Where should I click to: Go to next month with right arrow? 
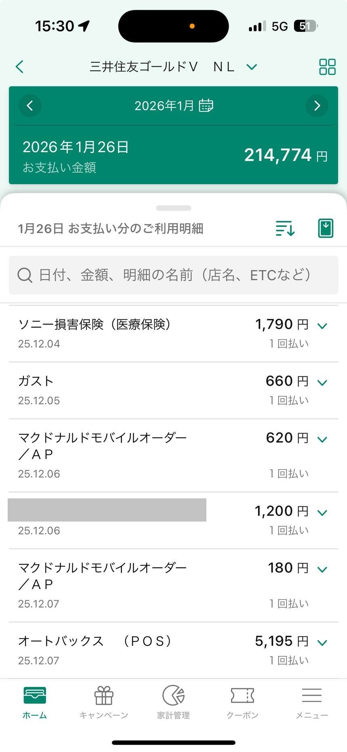point(317,106)
